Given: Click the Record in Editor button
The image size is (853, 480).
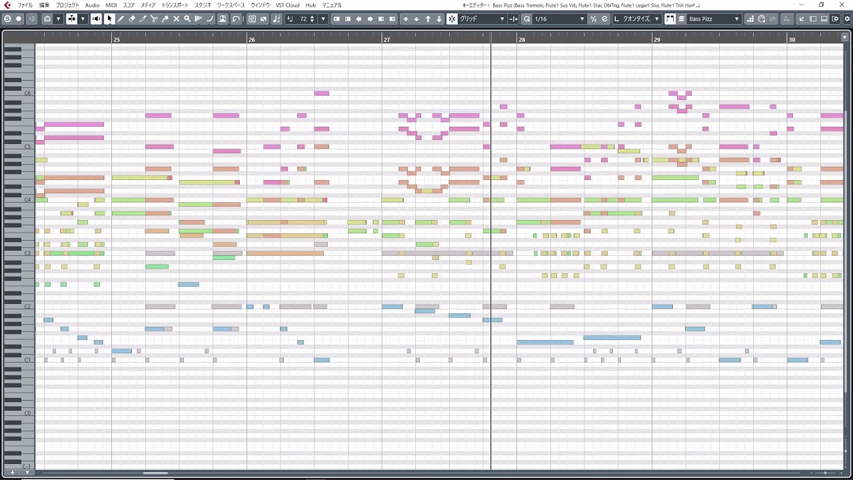Looking at the screenshot, I should pyautogui.click(x=19, y=19).
